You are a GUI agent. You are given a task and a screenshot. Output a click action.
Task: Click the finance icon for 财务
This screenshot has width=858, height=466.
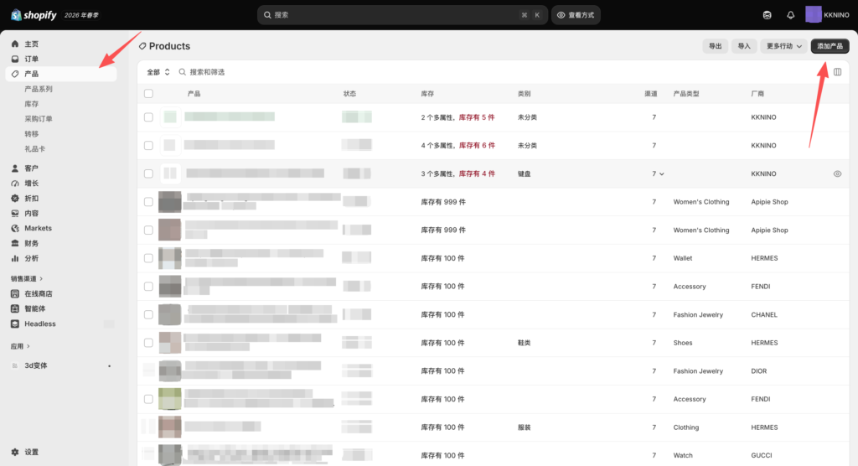[15, 243]
